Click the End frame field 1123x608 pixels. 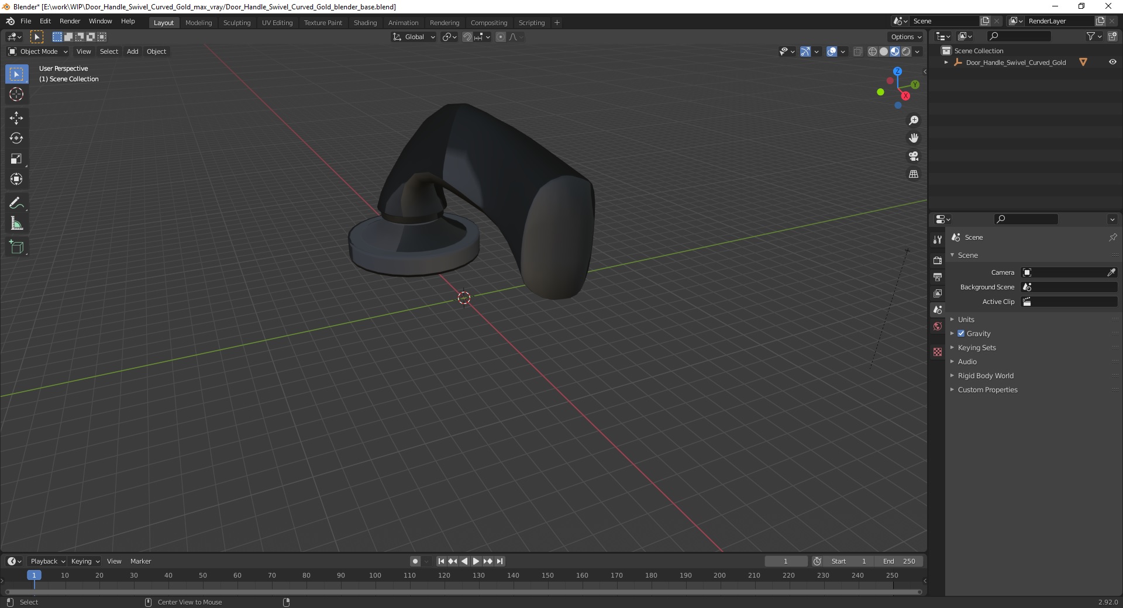[x=900, y=561]
